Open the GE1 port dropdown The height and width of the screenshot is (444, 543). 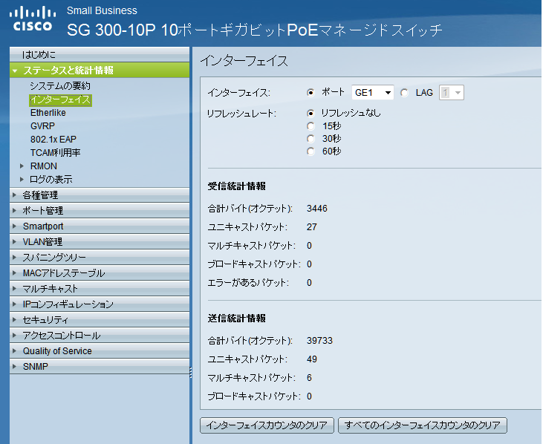373,92
